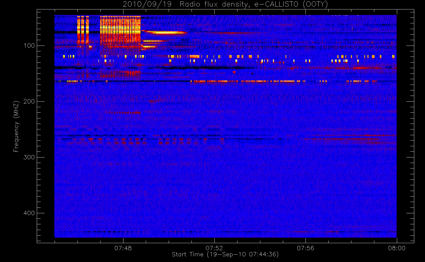Click the 'Frequency (MHz)' axis label
Image resolution: width=425 pixels, height=262 pixels.
point(16,126)
